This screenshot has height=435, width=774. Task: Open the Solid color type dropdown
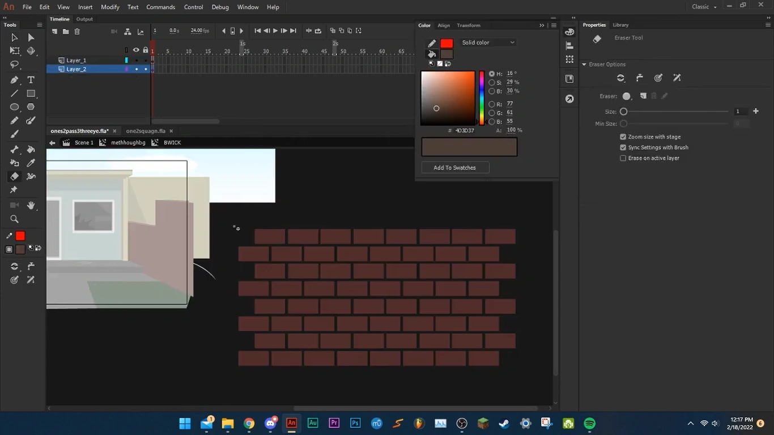(488, 42)
